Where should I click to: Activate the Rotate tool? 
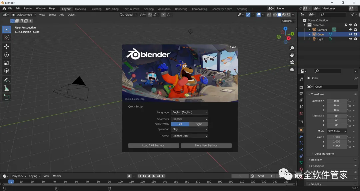(x=7, y=55)
